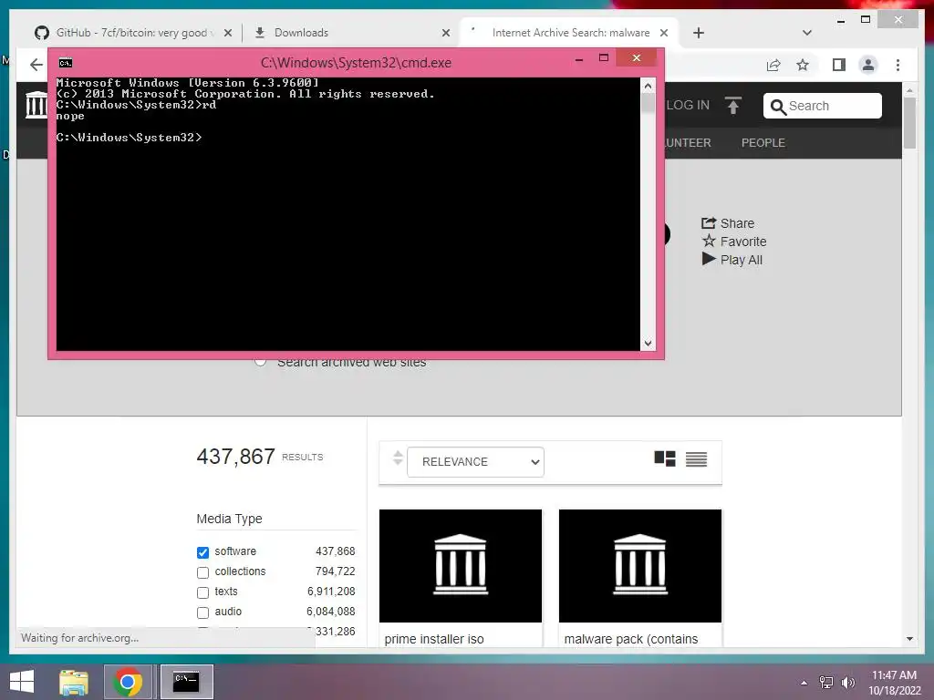Open malware pack result title
Viewport: 934px width, 700px height.
click(631, 639)
